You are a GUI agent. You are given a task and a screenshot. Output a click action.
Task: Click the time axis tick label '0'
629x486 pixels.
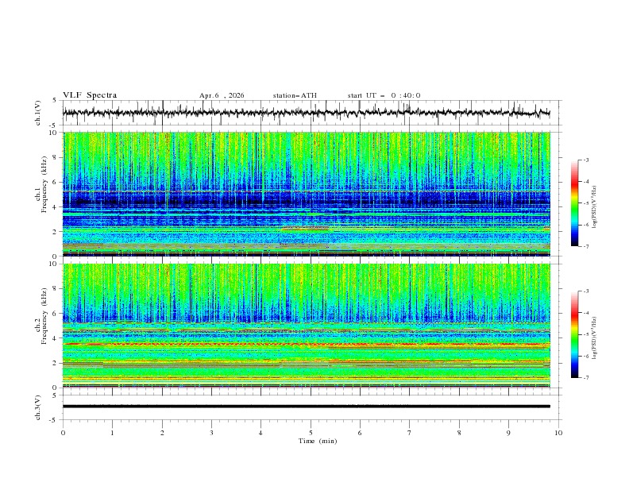[x=63, y=433]
